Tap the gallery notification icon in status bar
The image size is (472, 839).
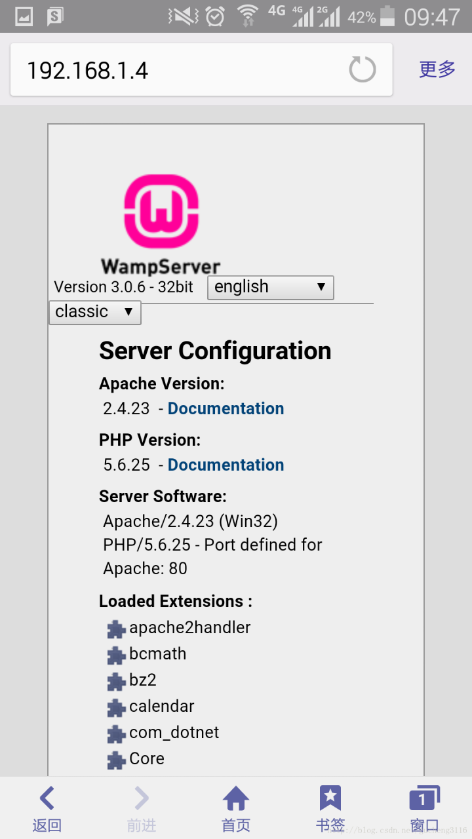coord(24,16)
